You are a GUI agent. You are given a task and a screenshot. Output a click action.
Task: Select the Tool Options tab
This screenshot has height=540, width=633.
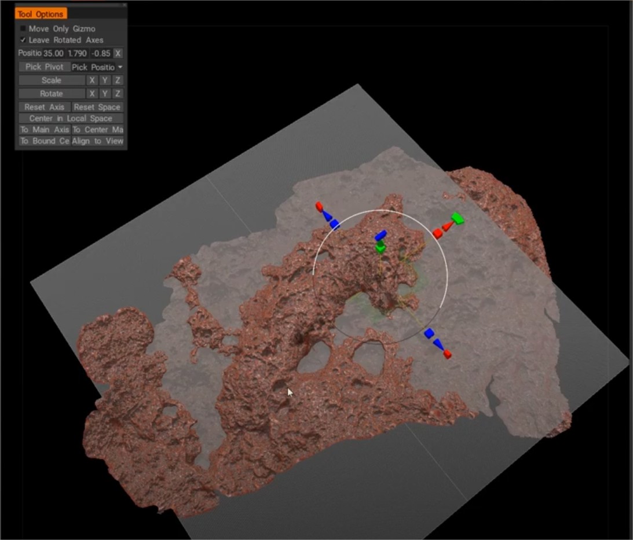[x=41, y=14]
